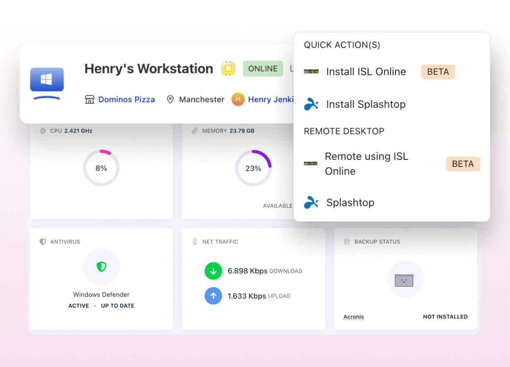
Task: Launch Splashtop remote desktop menu item
Action: [x=350, y=202]
